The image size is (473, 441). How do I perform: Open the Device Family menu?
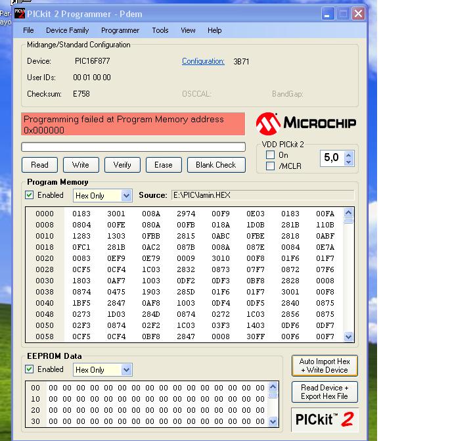67,30
